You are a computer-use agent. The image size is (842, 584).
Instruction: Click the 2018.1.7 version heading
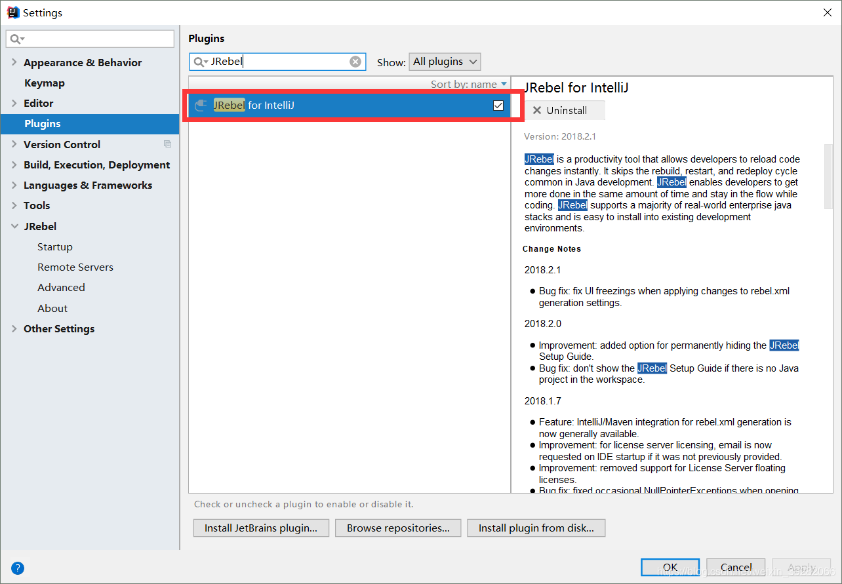click(x=543, y=400)
